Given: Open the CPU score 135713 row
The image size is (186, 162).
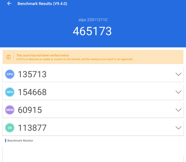Looking at the screenshot, I should click(x=93, y=74).
